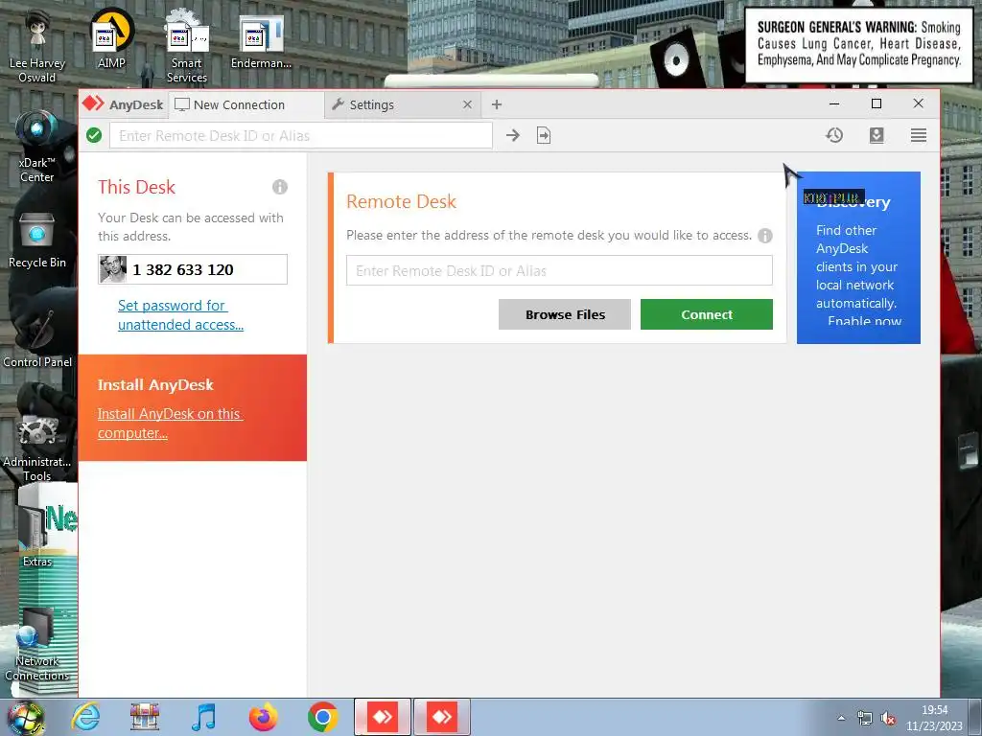The height and width of the screenshot is (736, 982).
Task: Launch Internet Explorer from taskbar
Action: point(85,717)
